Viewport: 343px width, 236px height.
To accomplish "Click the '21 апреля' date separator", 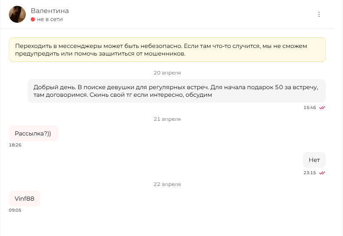I will pos(167,119).
